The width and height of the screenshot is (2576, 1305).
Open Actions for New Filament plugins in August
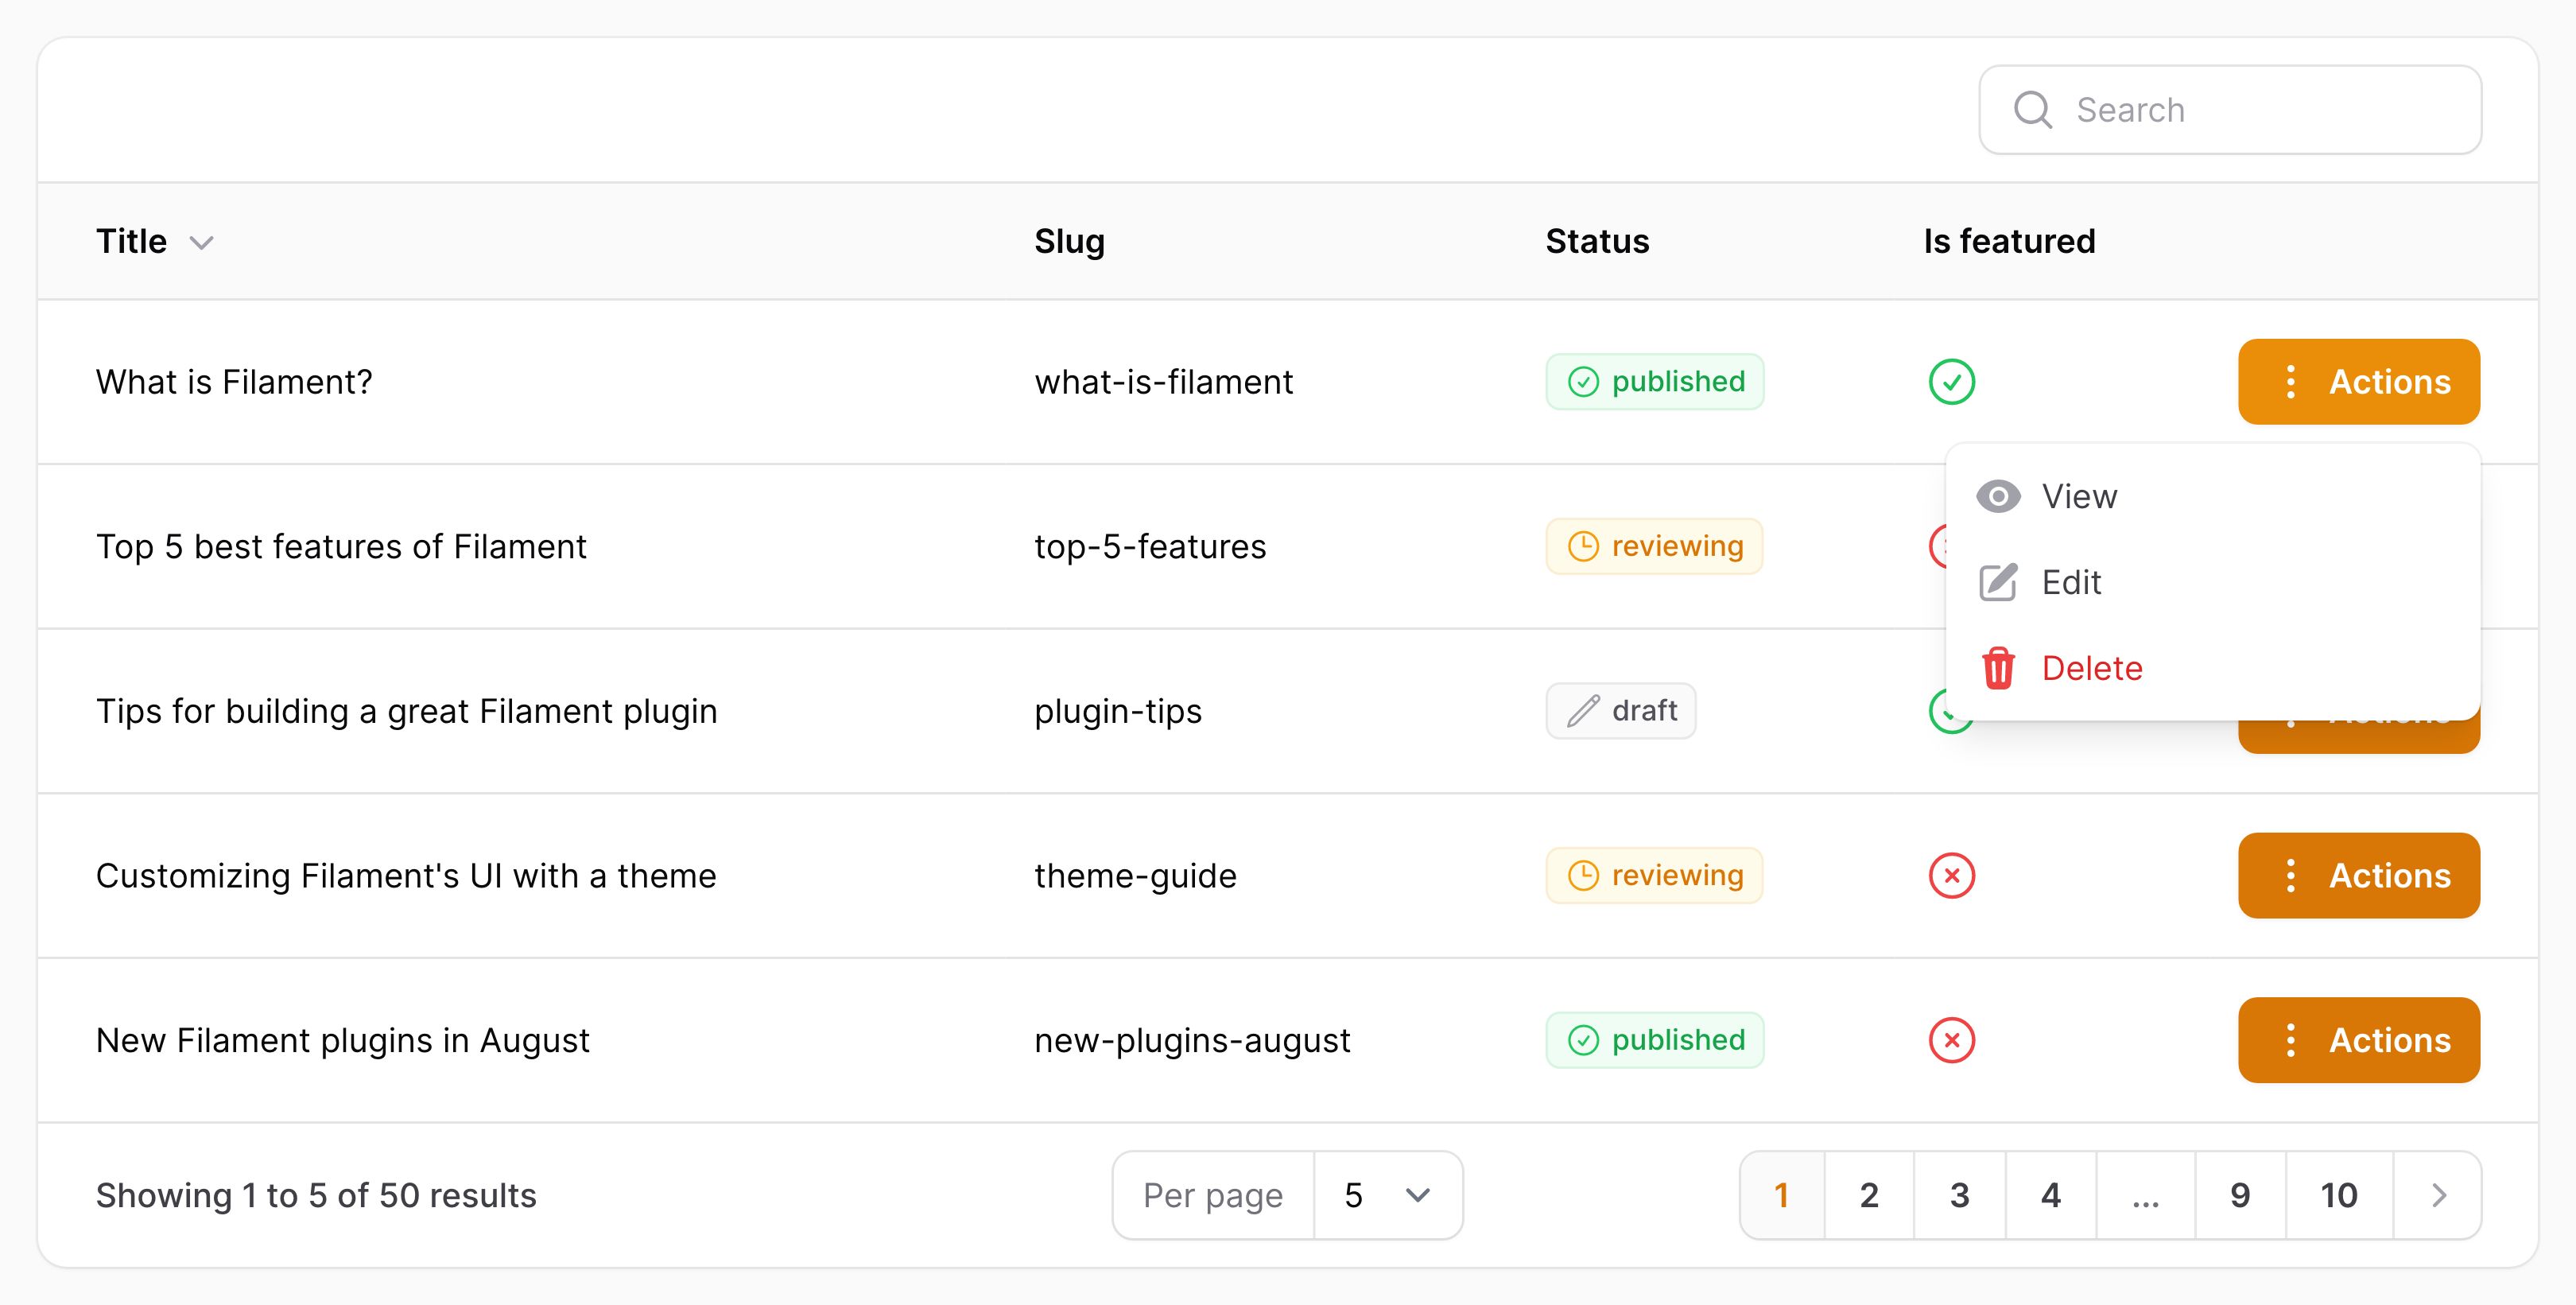point(2359,1040)
